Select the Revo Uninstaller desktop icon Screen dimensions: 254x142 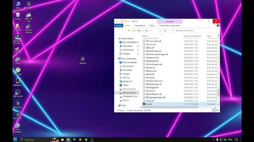point(18,128)
